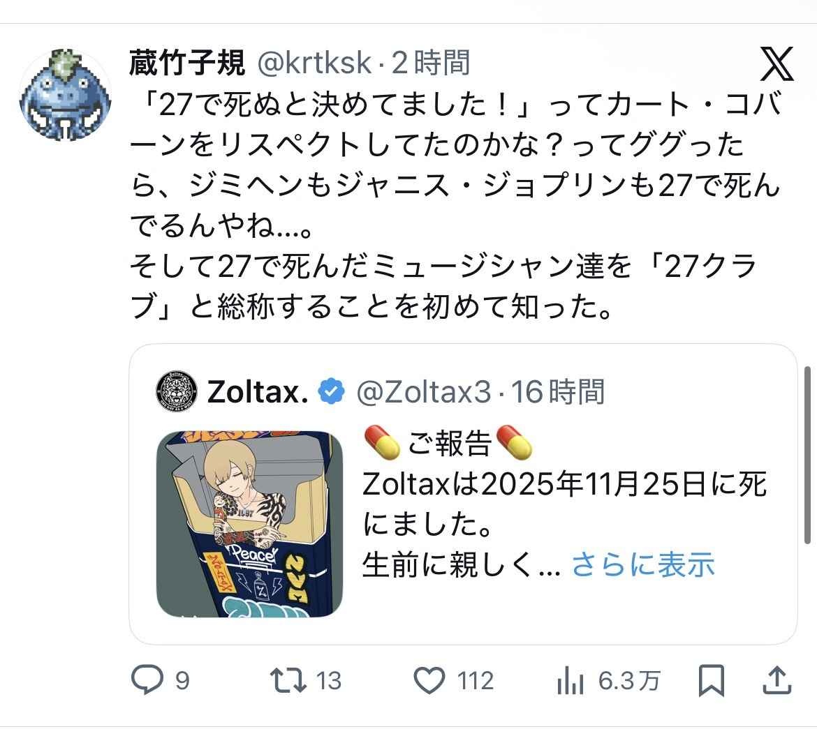This screenshot has width=817, height=729.
Task: Open the 蔵竹子規 display name
Action: [187, 63]
